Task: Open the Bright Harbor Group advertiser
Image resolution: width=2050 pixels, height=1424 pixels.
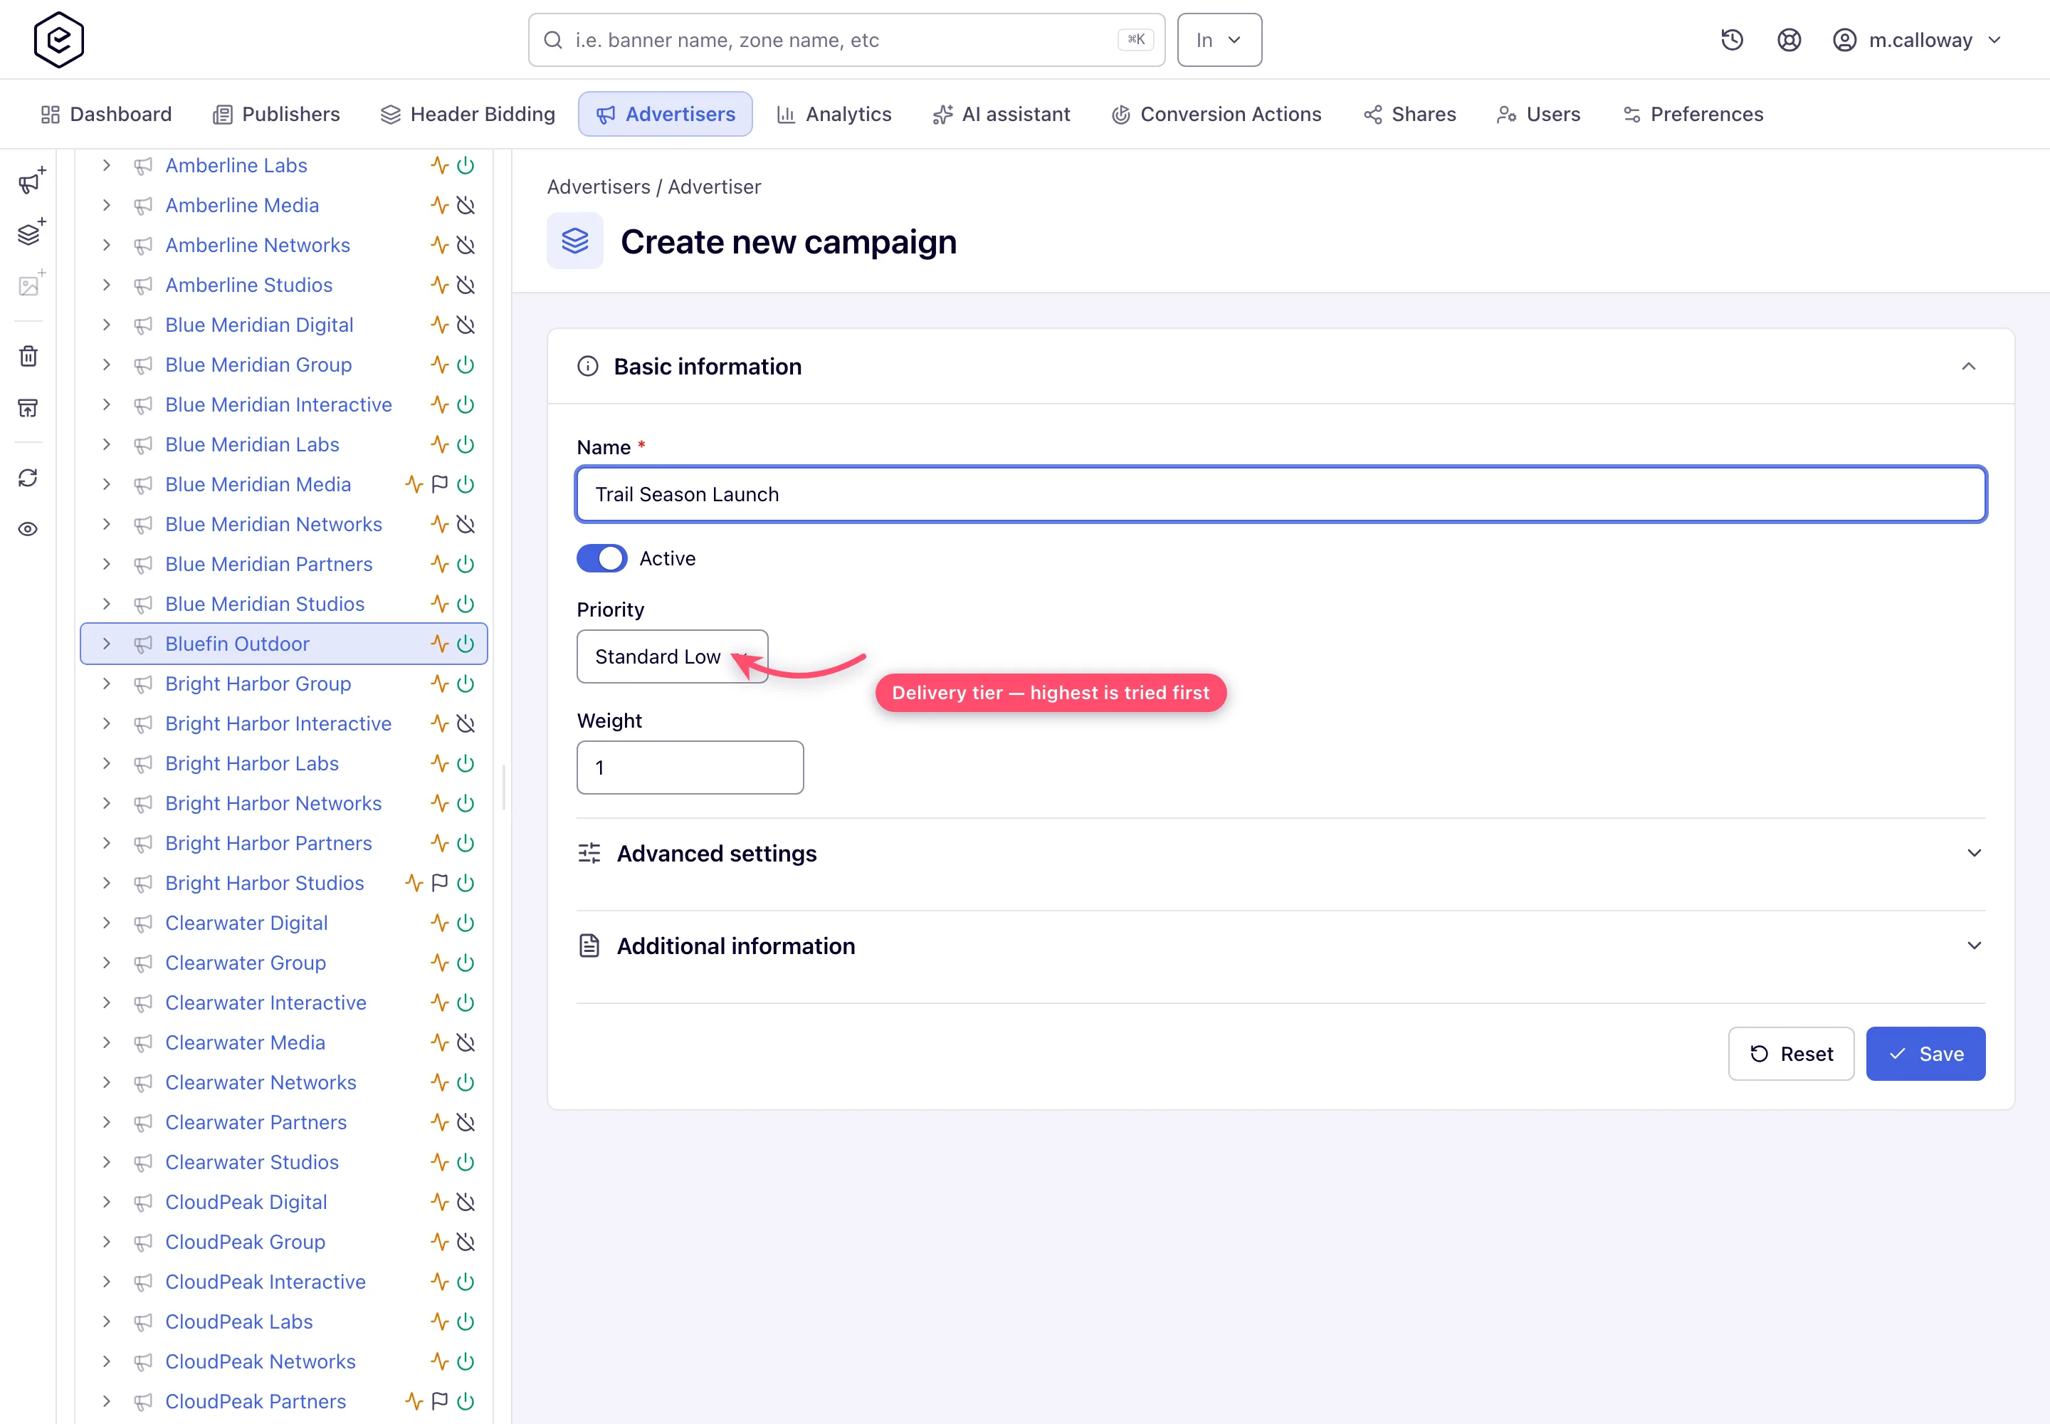Action: (258, 684)
